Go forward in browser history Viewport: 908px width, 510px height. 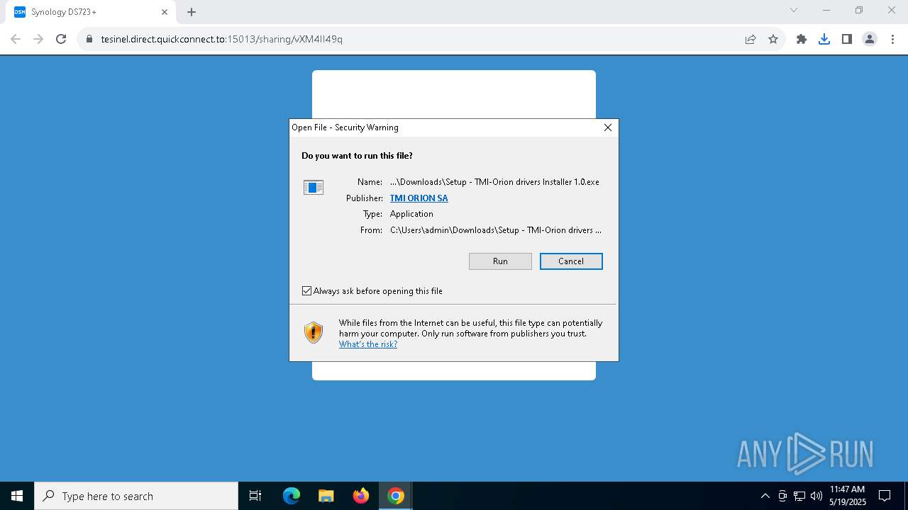click(38, 39)
